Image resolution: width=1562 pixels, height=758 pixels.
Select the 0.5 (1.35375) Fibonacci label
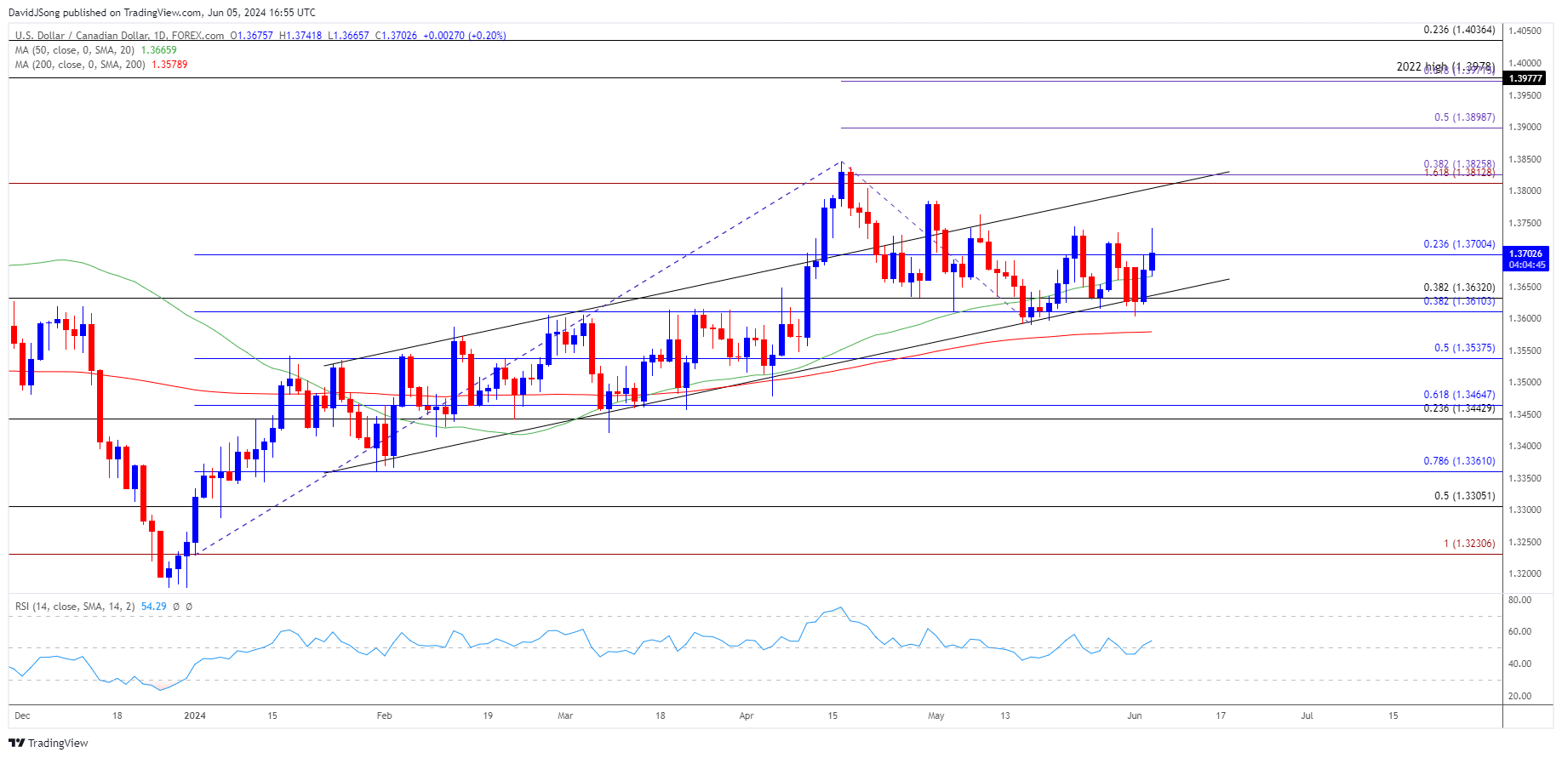coord(1464,348)
